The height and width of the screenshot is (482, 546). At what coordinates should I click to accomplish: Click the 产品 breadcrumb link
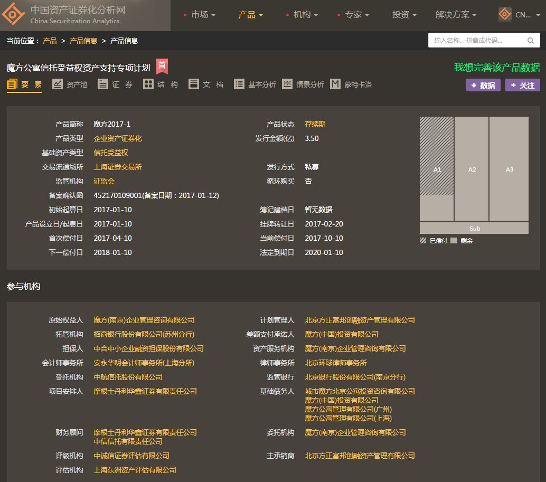click(x=50, y=41)
